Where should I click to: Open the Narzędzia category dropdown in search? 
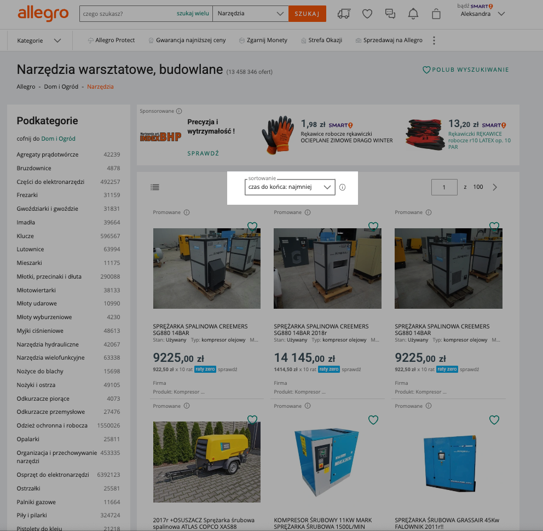[x=250, y=14]
